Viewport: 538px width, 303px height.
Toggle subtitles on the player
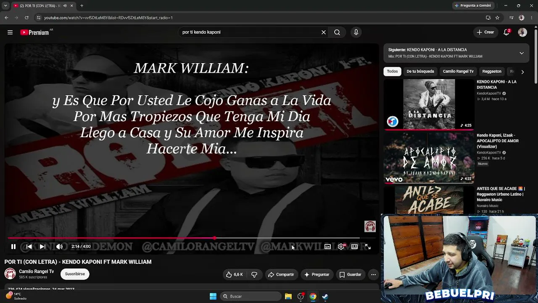pyautogui.click(x=327, y=247)
